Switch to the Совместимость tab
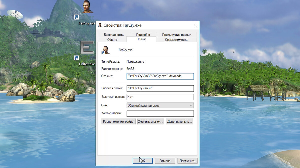300x168 pixels. tap(176, 40)
